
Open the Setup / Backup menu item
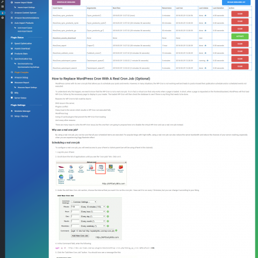coord(21,116)
